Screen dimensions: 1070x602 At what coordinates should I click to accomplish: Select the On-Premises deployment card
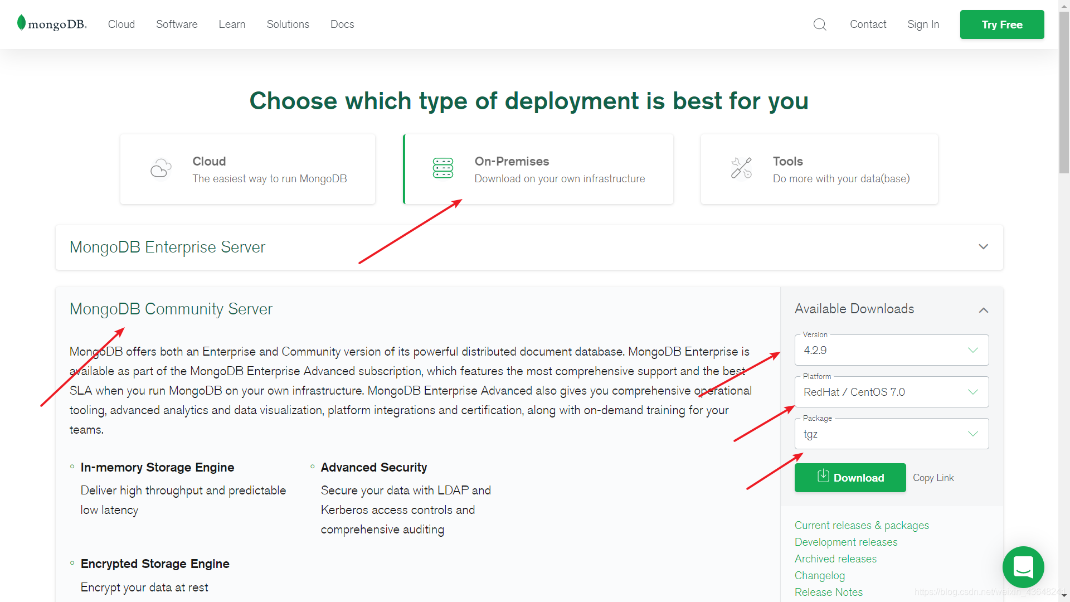[538, 169]
